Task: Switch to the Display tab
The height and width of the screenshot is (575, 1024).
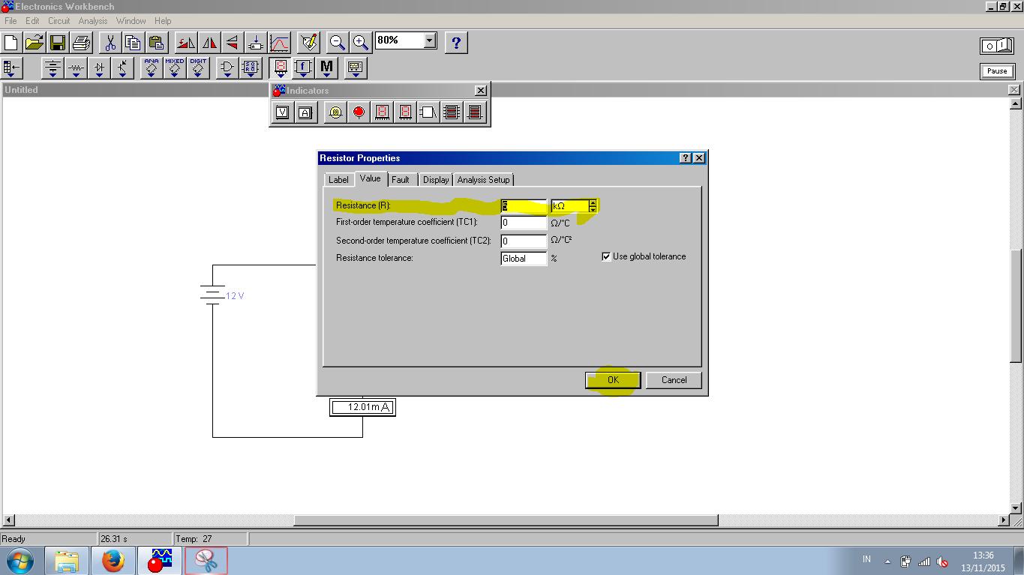Action: (x=435, y=180)
